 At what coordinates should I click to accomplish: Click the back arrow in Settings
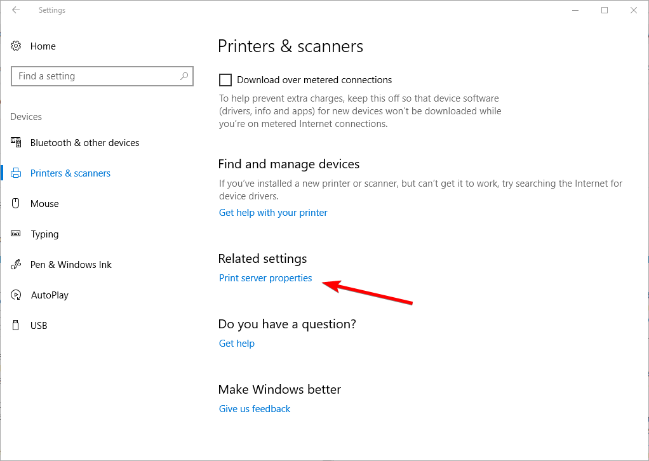[x=16, y=10]
